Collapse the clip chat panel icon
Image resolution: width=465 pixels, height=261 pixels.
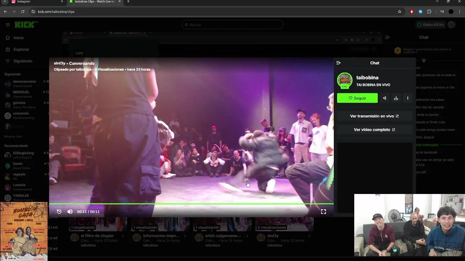point(339,63)
